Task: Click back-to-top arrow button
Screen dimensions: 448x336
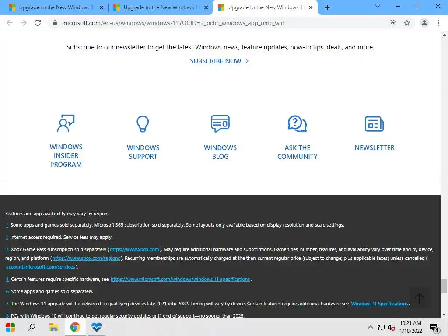Action: coord(419,298)
